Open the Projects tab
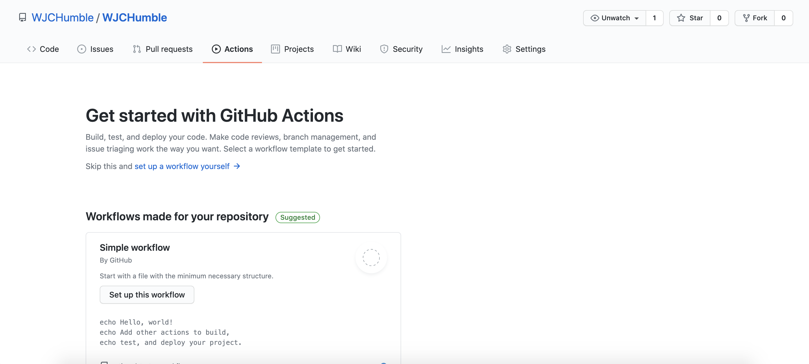 (292, 49)
